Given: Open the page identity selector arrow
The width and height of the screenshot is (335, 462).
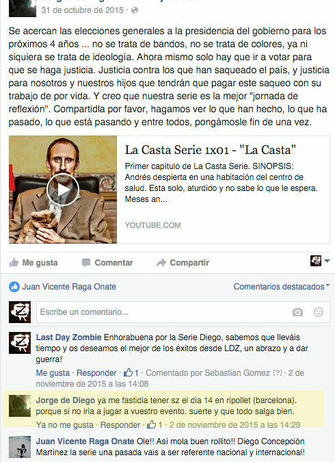Looking at the screenshot, I should (x=327, y=261).
